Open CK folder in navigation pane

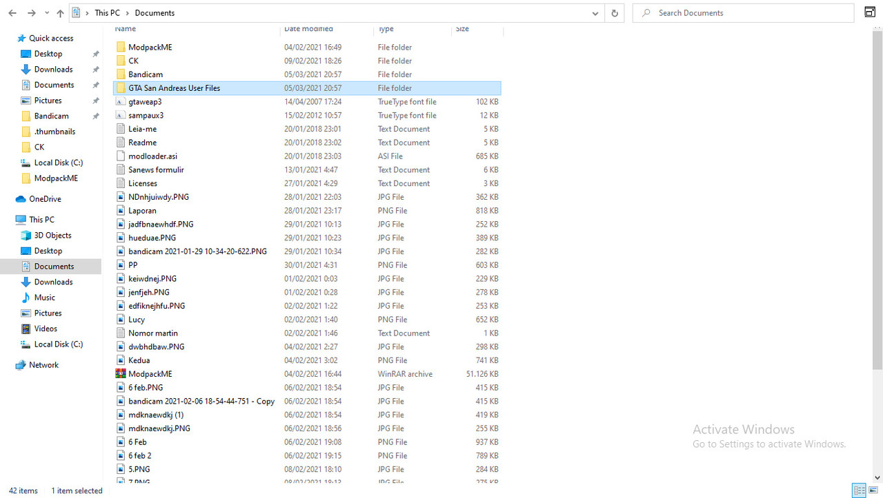[39, 147]
